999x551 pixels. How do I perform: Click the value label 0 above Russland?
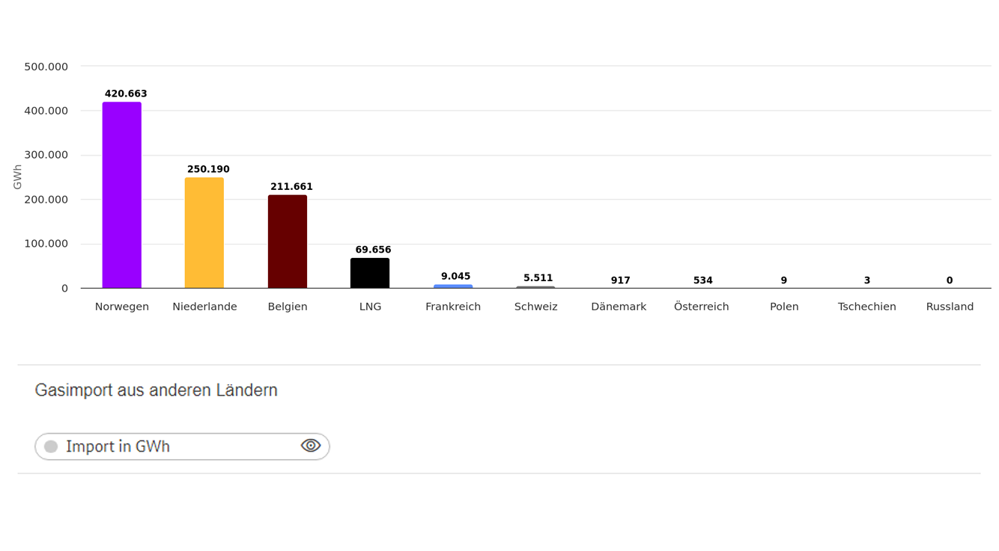tap(950, 280)
